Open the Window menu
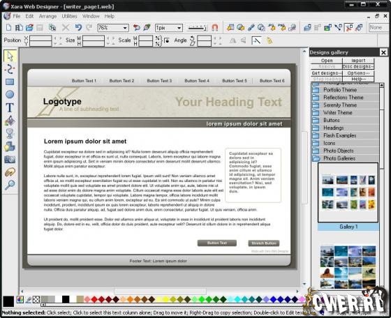 pyautogui.click(x=91, y=16)
